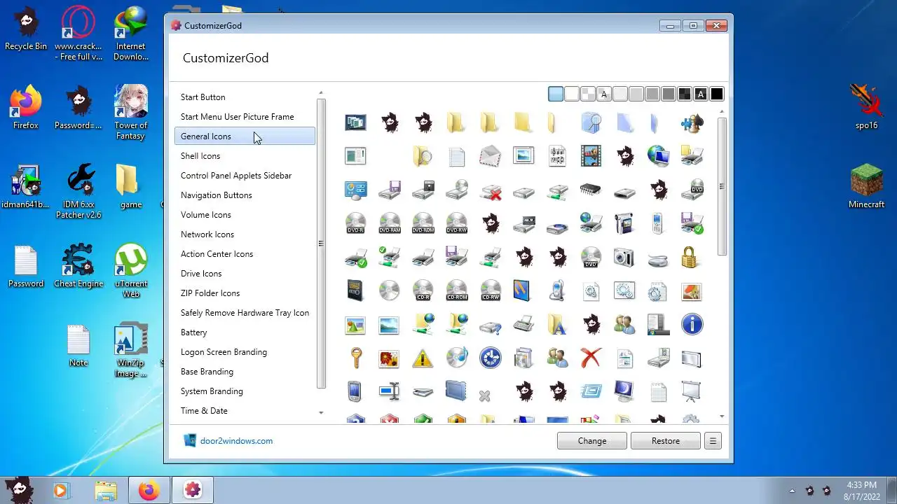Click the Cheat Engine desktop shortcut
Screen dimensions: 897x504
click(x=78, y=266)
